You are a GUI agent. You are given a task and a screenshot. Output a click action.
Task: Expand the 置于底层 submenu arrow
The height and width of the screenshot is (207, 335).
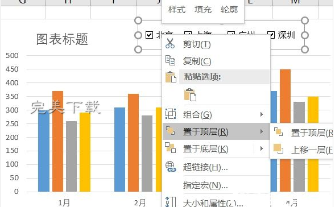pyautogui.click(x=262, y=148)
